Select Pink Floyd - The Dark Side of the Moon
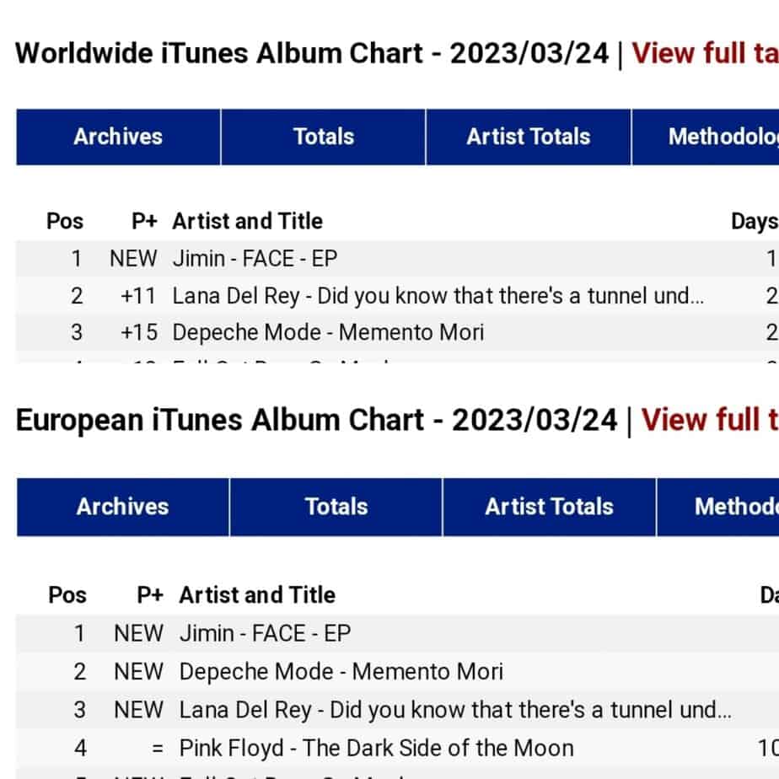The image size is (779, 779). (x=376, y=748)
